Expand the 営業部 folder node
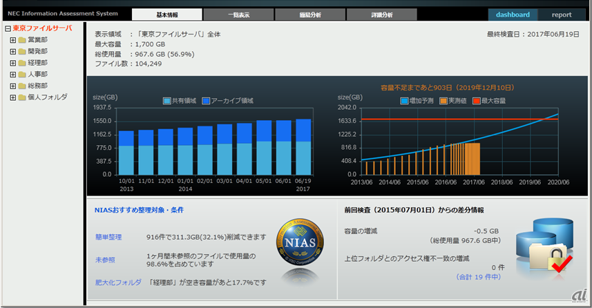This screenshot has width=592, height=308. (13, 40)
